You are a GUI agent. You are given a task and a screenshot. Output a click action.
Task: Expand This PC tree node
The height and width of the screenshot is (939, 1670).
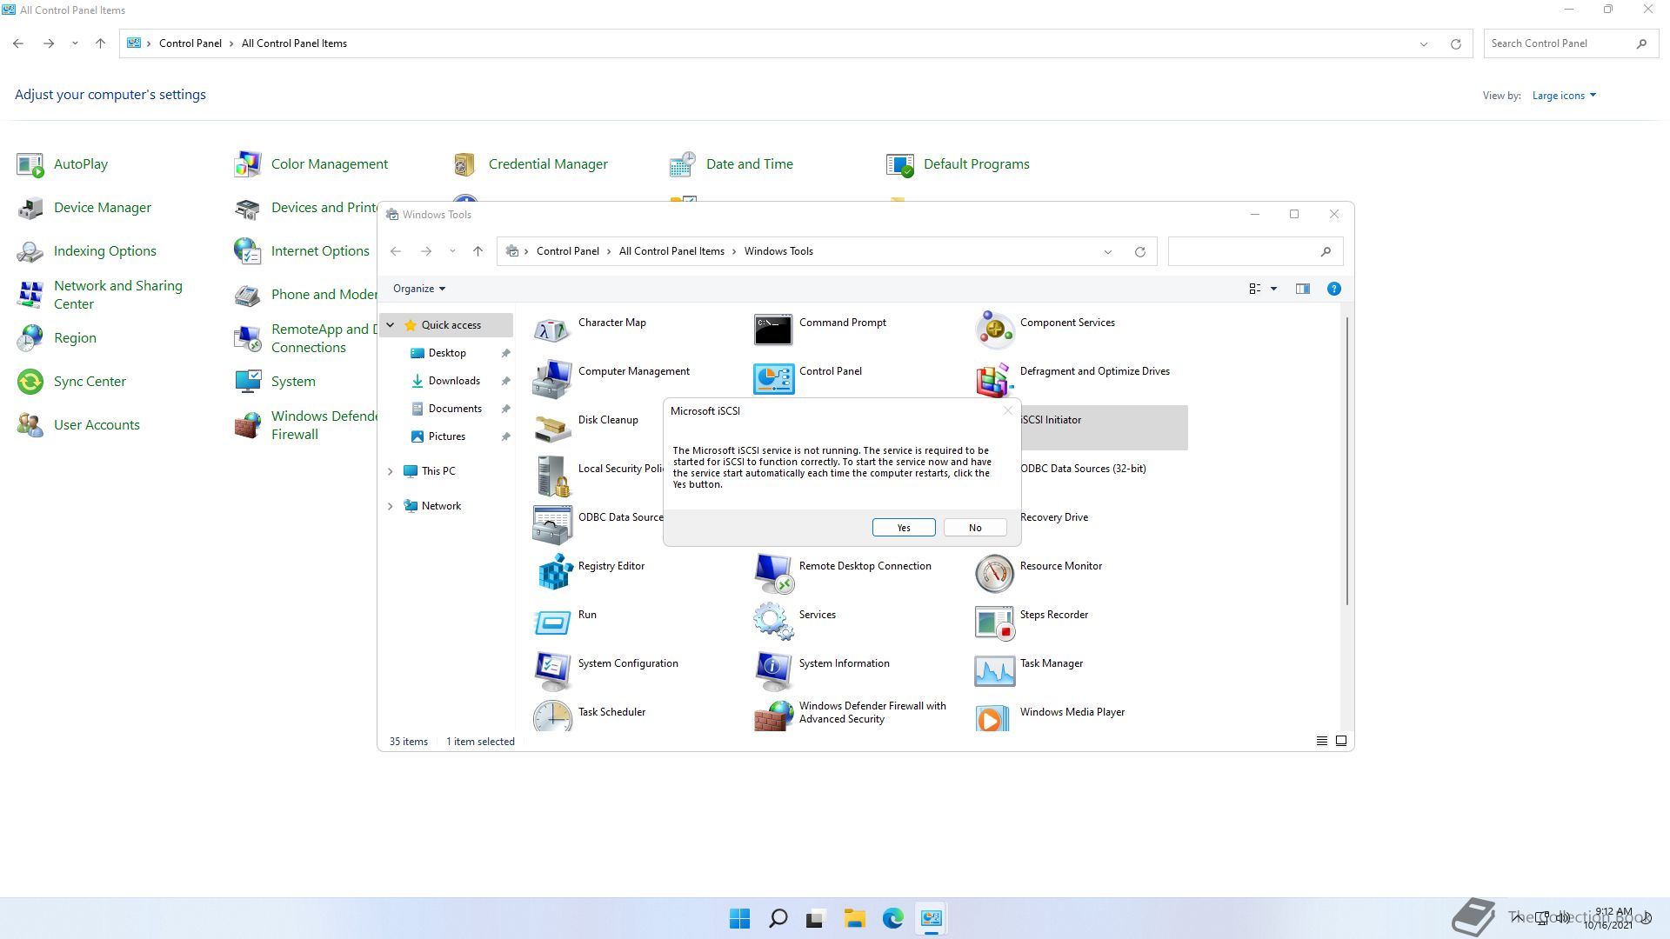391,471
